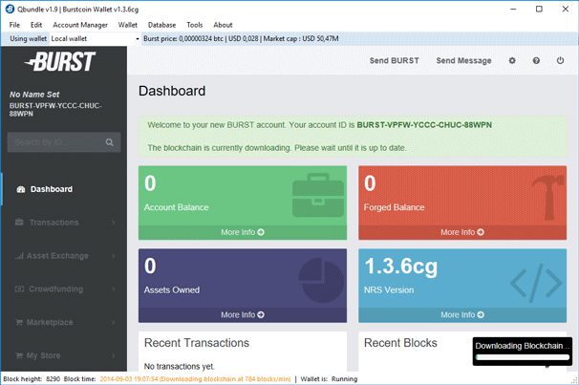This screenshot has height=385, width=579.
Task: Click the My Store cart icon
Action: (19, 355)
